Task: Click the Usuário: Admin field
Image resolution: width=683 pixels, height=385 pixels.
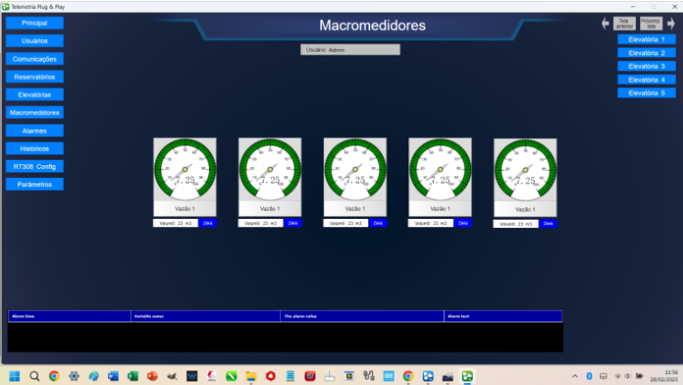Action: point(350,50)
